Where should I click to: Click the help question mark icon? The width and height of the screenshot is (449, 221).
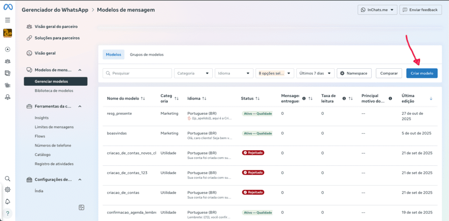7,213
